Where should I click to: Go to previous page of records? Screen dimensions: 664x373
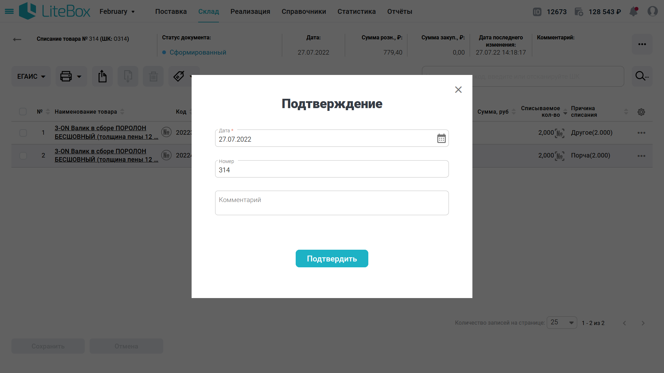point(625,323)
